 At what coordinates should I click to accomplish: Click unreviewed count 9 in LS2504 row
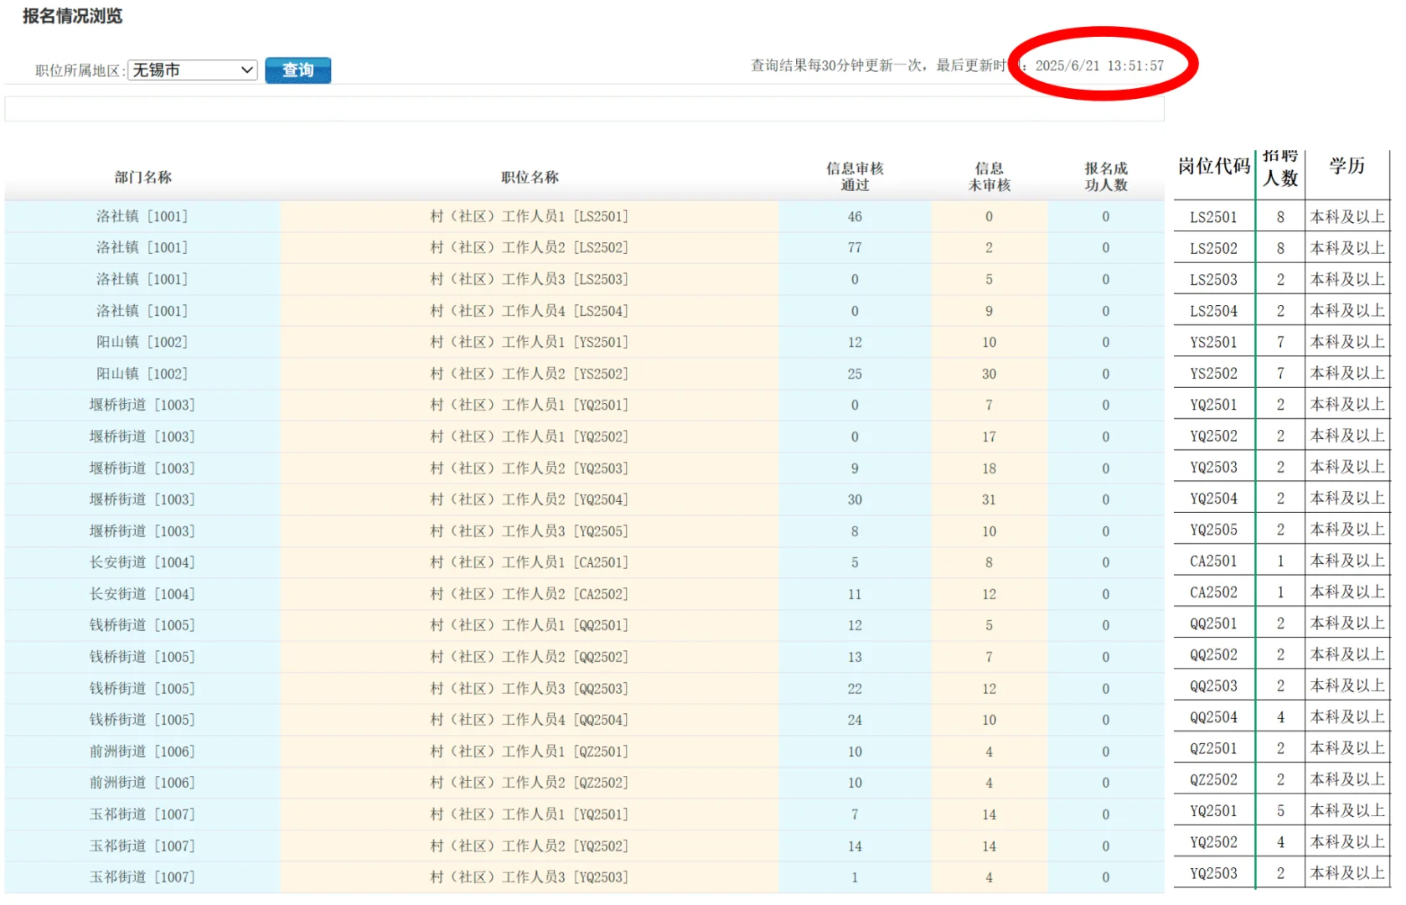tap(989, 311)
